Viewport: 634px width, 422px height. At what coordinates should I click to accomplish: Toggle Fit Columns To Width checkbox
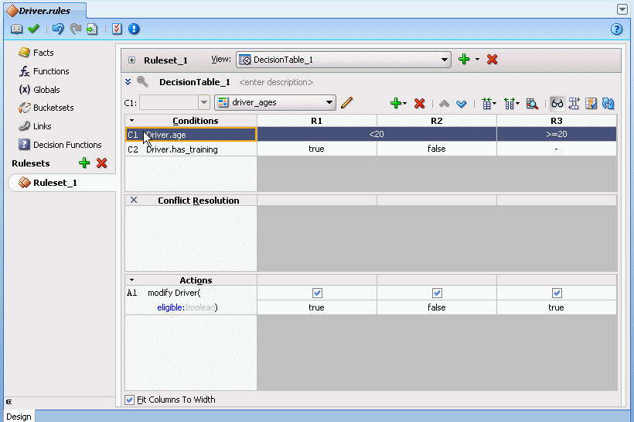point(129,400)
